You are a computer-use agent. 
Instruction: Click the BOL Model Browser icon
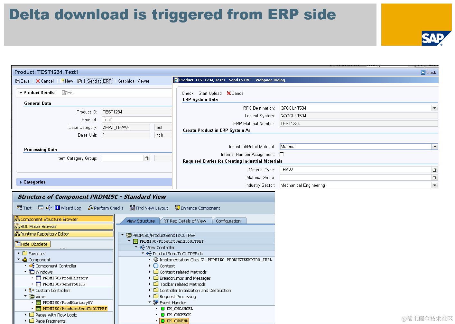tap(17, 226)
